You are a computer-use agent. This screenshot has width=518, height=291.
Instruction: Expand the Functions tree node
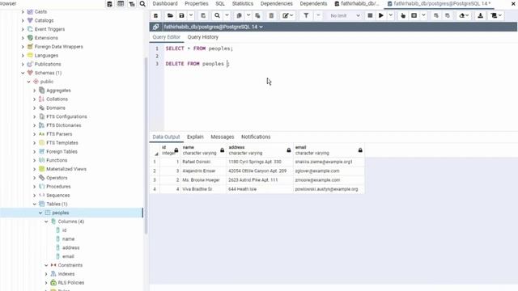pos(34,160)
